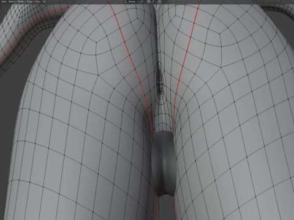Open the Edge menu
294x220 pixels.
(29, 1)
